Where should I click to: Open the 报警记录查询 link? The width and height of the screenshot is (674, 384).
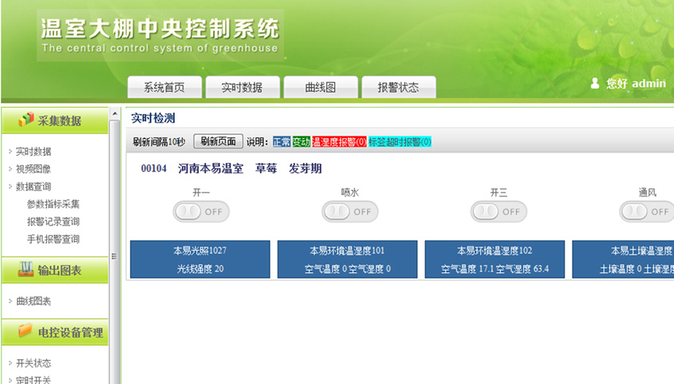point(53,222)
